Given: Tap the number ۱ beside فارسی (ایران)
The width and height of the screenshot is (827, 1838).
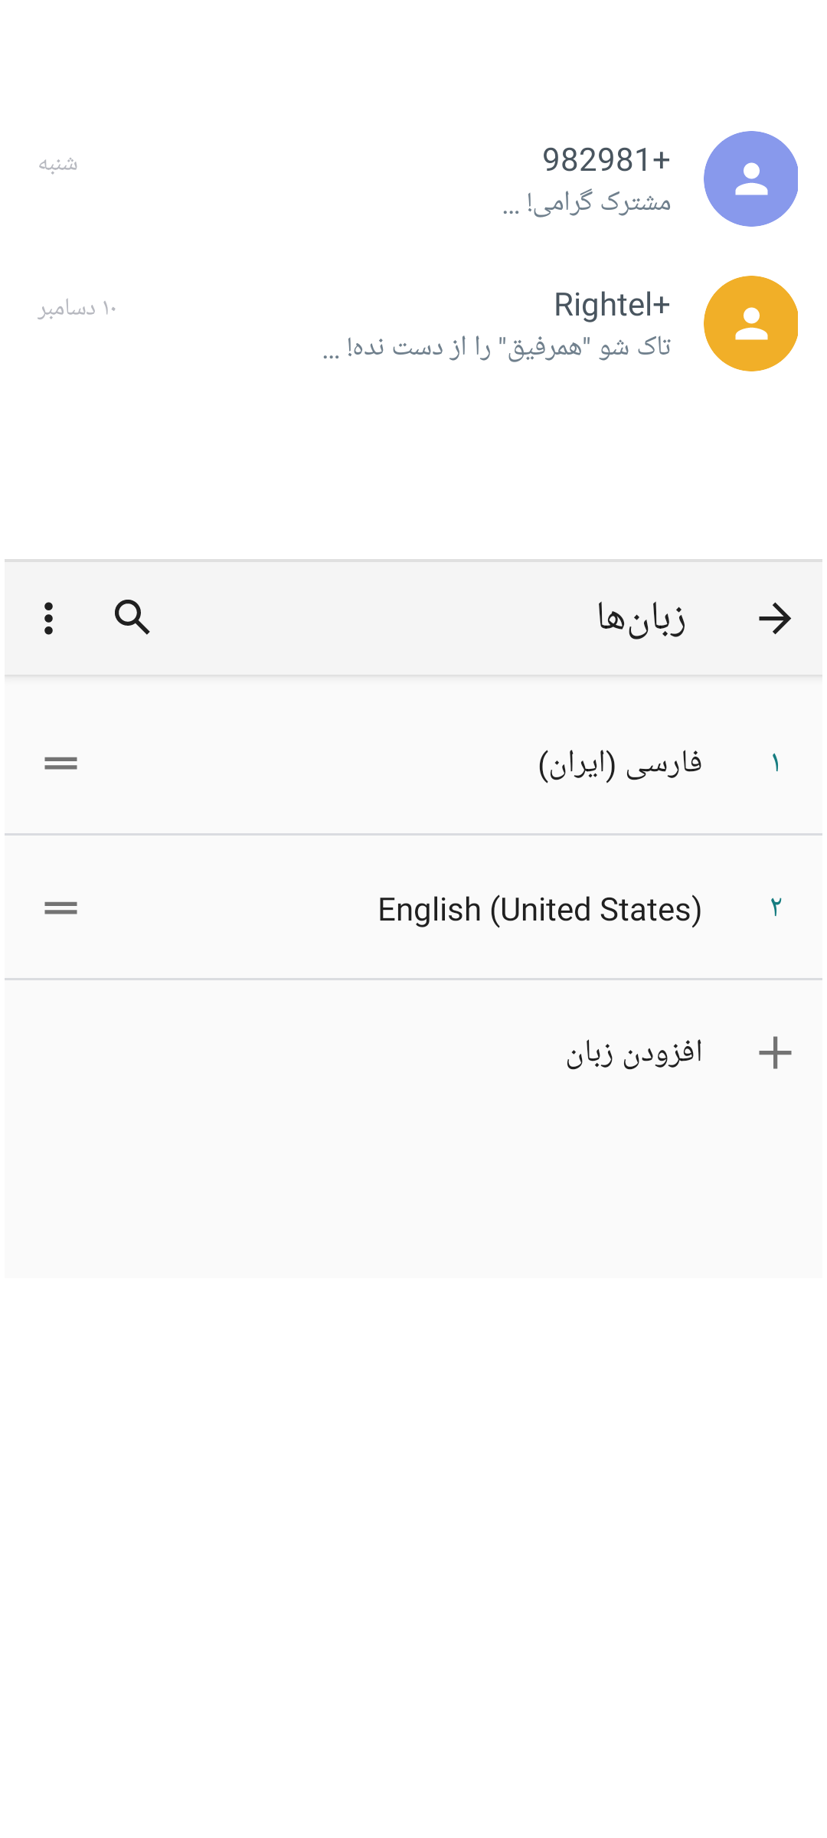Looking at the screenshot, I should point(777,763).
